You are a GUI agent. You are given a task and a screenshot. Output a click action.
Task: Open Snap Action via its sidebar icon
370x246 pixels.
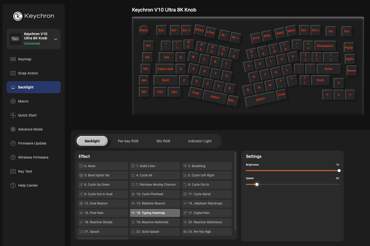[x=13, y=73]
